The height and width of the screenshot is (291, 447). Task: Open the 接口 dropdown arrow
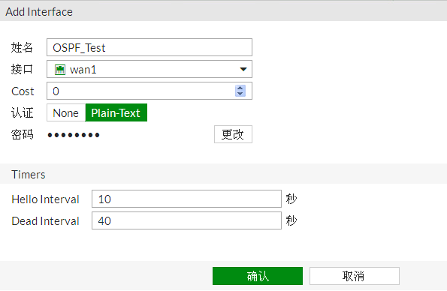pyautogui.click(x=243, y=69)
